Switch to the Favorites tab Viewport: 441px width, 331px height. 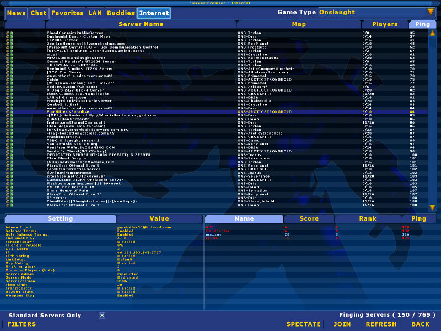click(67, 13)
